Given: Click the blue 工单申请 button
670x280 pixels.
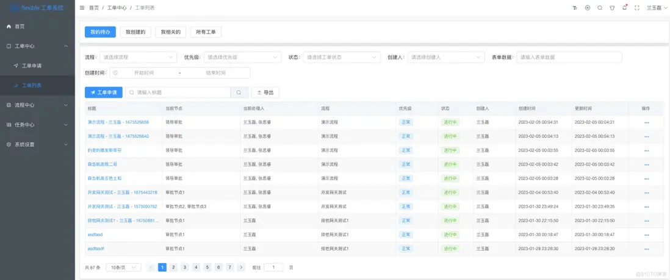Looking at the screenshot, I should click(103, 93).
